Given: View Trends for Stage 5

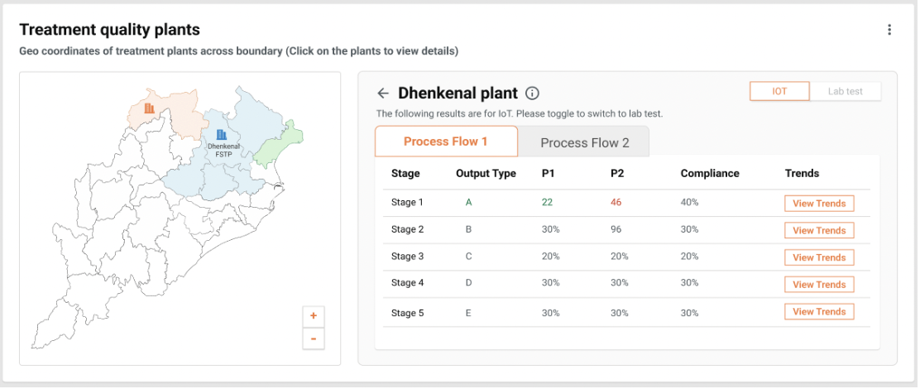Looking at the screenshot, I should (x=818, y=312).
